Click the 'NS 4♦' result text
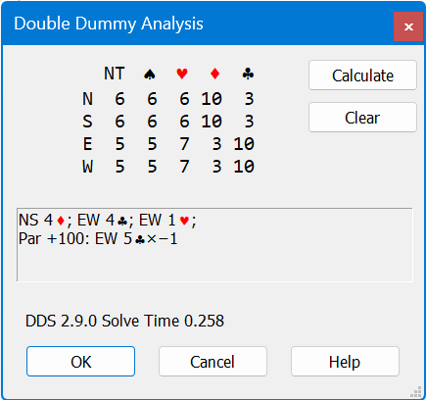426x400 pixels. tap(42, 221)
